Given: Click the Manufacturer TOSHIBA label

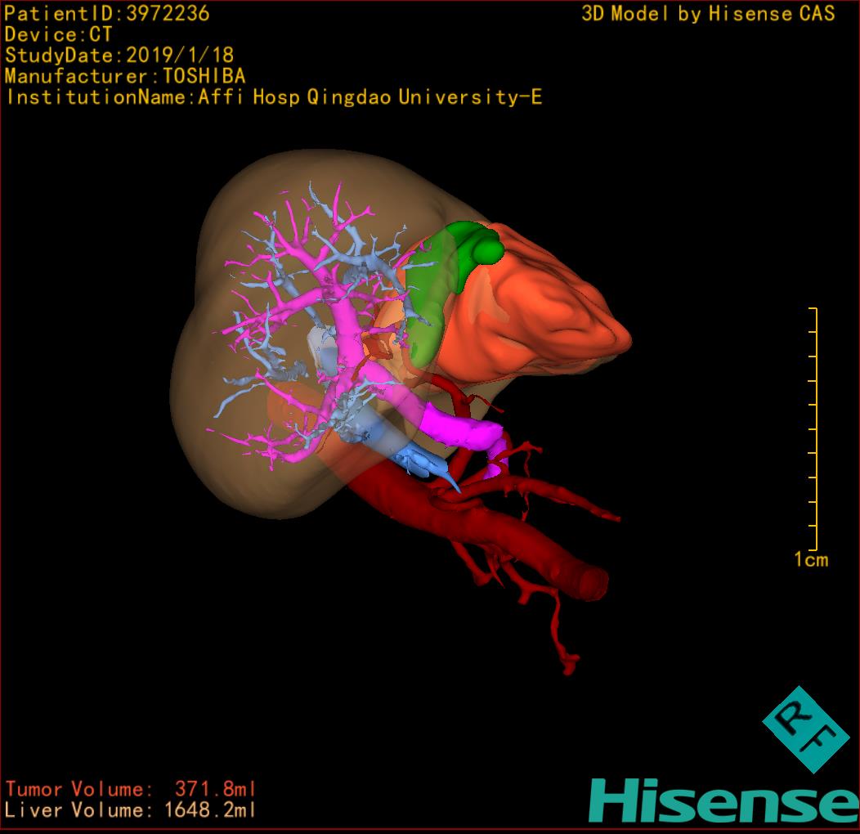Looking at the screenshot, I should pyautogui.click(x=125, y=76).
